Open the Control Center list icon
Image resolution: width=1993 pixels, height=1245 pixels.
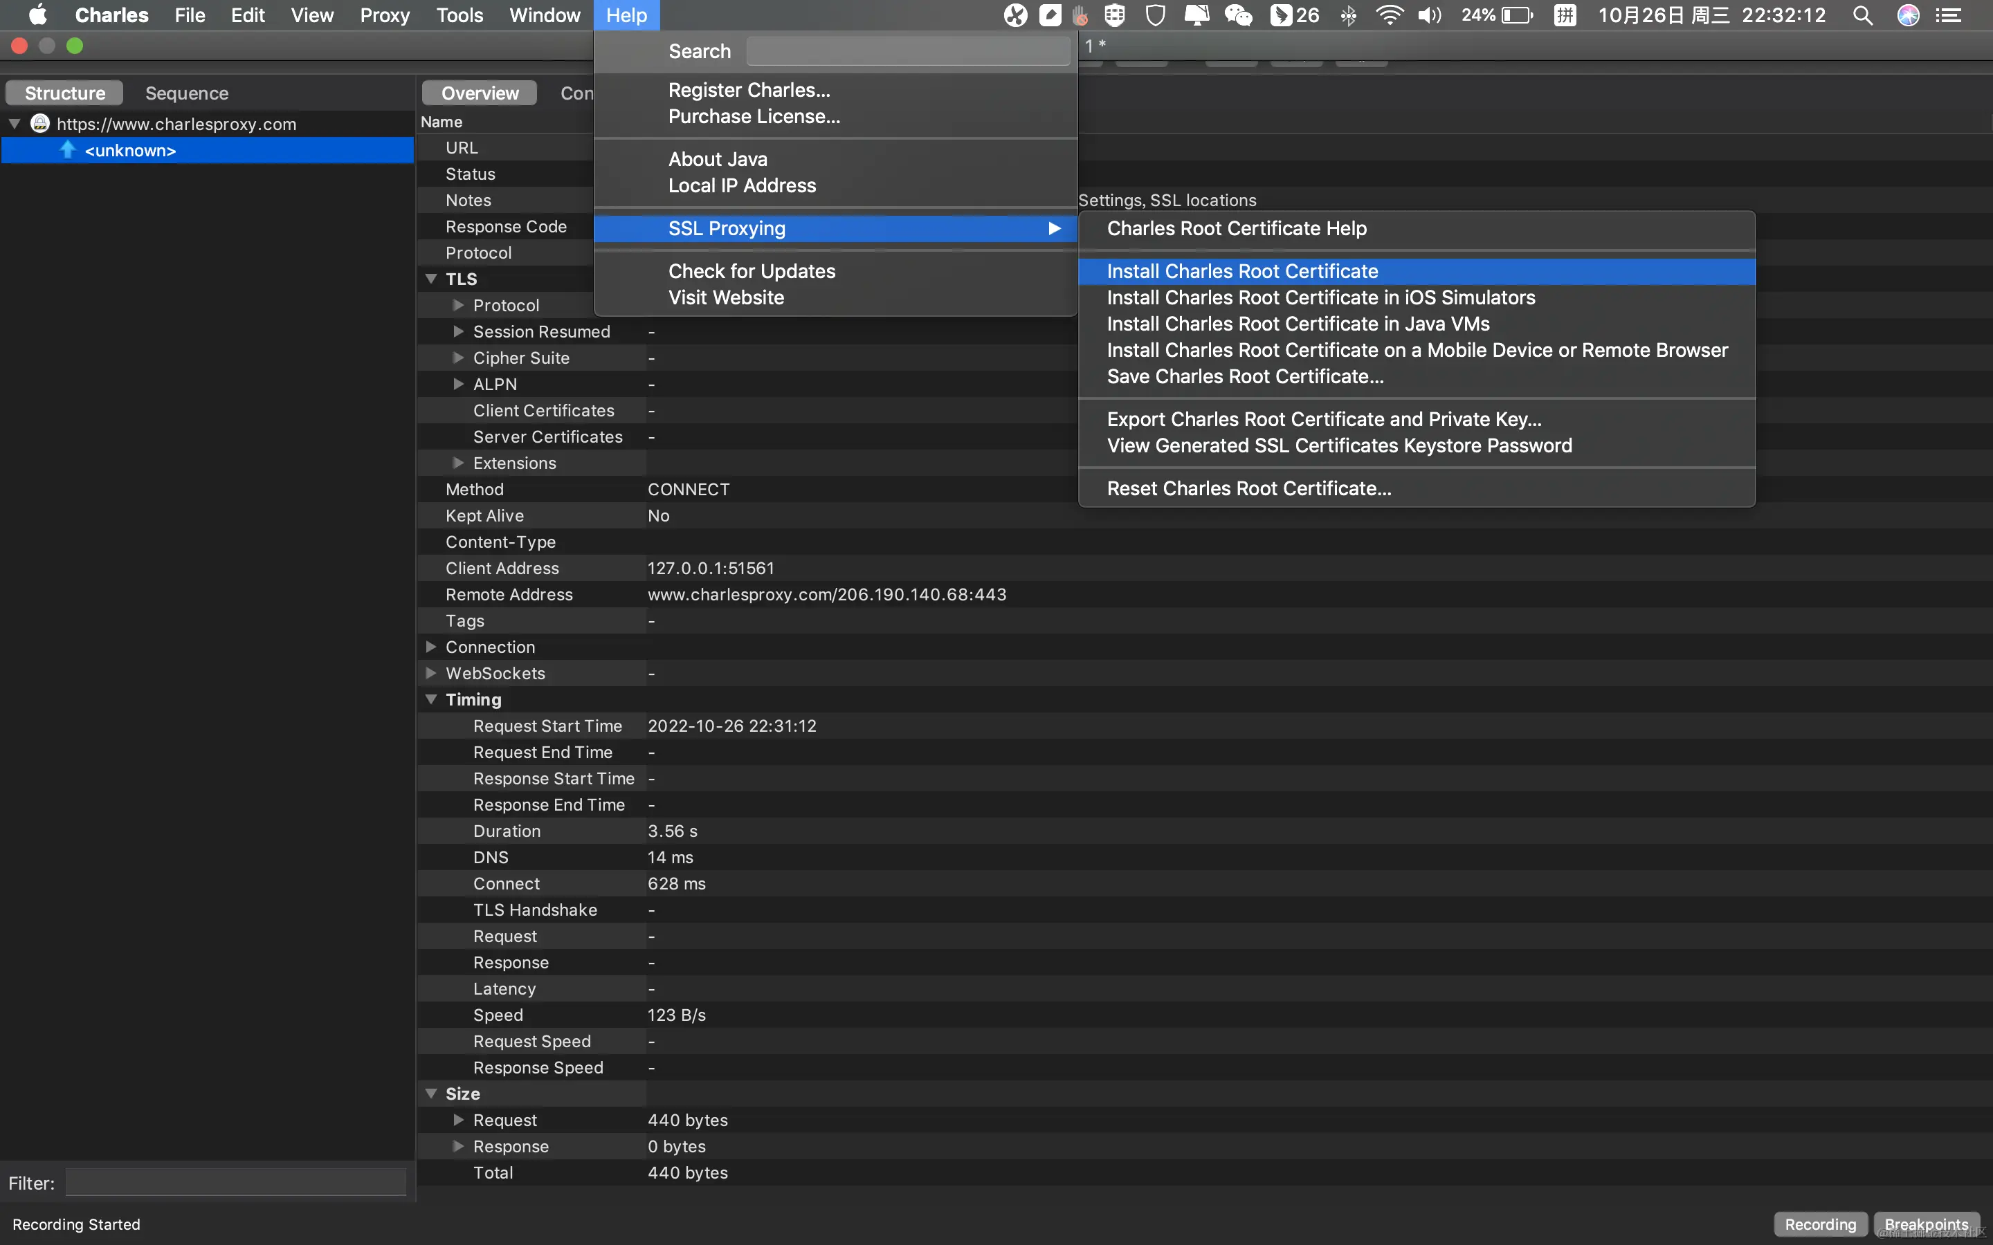point(1949,15)
